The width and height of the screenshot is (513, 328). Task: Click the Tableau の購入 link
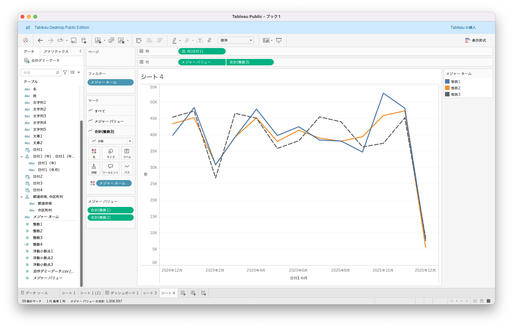point(463,28)
